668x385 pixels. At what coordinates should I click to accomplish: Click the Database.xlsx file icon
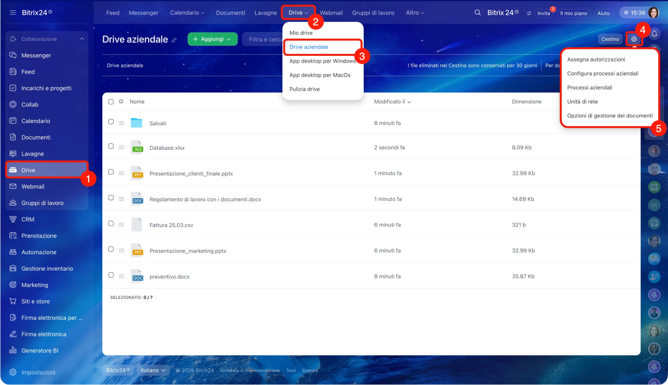point(137,148)
